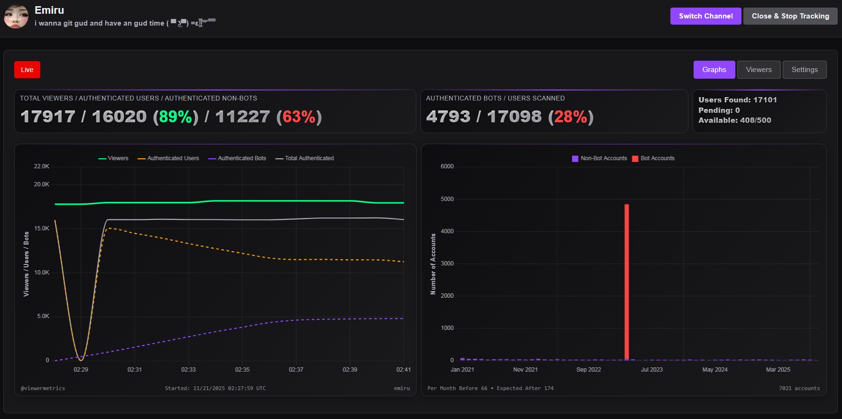Click the 22.0K y-axis label
Viewport: 842px width, 419px height.
pyautogui.click(x=42, y=166)
